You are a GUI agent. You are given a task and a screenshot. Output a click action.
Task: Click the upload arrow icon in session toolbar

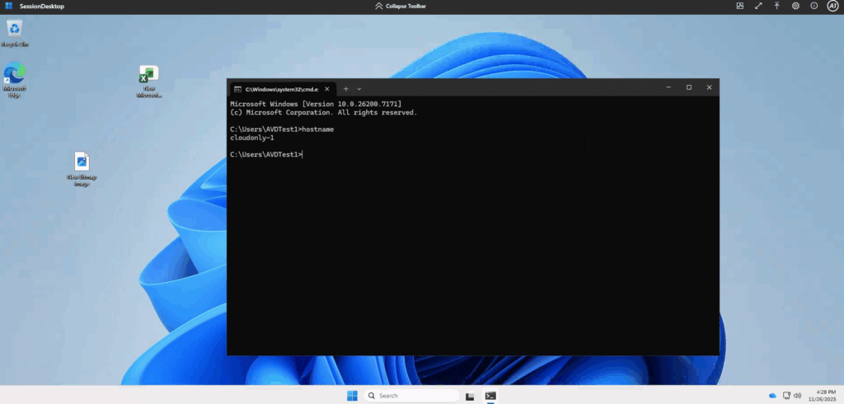click(x=776, y=6)
